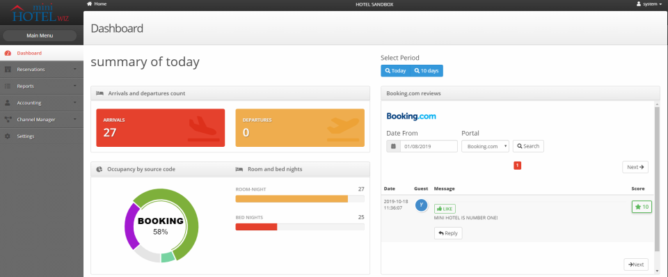Click the Date From input field
This screenshot has width=668, height=277.
[x=429, y=146]
